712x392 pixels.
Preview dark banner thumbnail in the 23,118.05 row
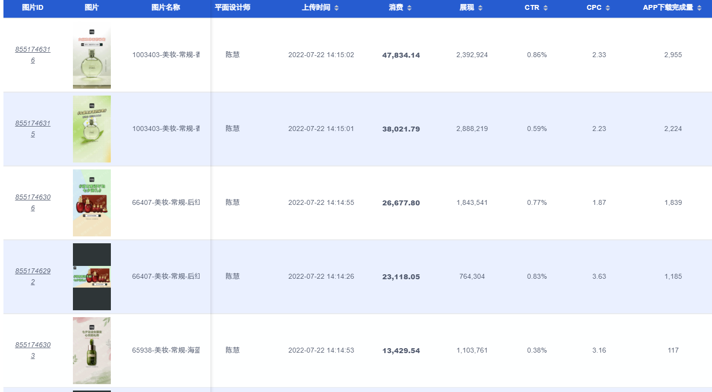(x=92, y=277)
